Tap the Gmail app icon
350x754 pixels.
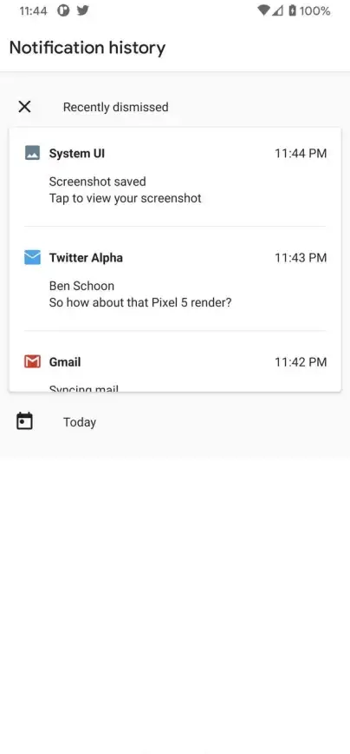point(32,361)
